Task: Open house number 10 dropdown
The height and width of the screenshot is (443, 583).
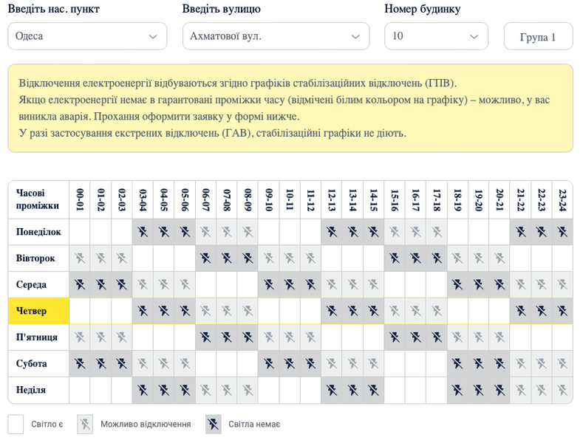Action: click(x=436, y=36)
